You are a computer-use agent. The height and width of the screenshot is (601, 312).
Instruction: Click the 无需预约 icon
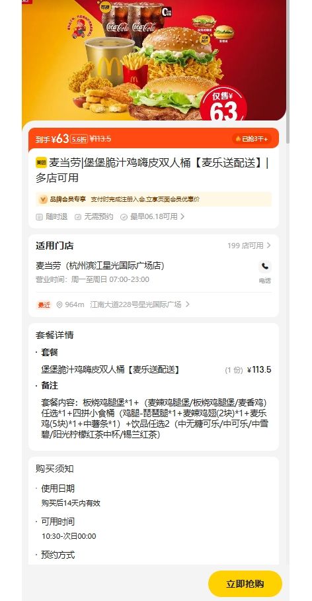(78, 217)
